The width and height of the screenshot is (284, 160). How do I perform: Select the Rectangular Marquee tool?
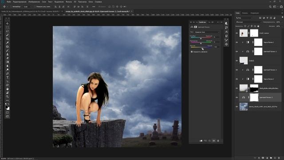(x=8, y=27)
